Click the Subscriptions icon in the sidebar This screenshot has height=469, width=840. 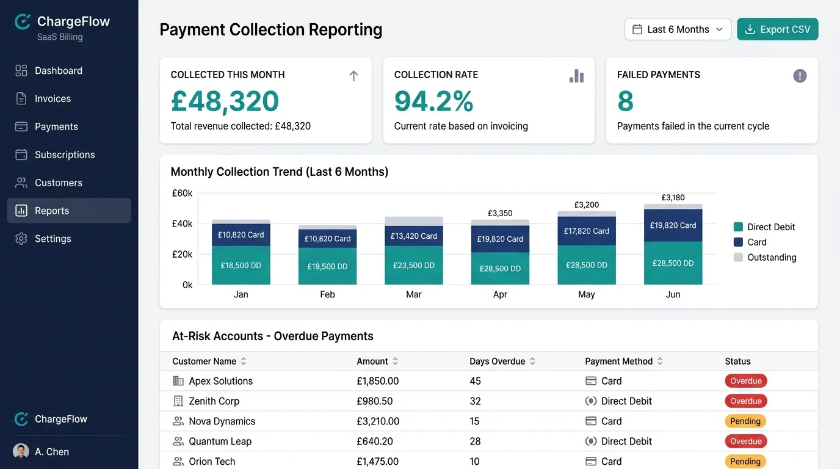point(21,155)
